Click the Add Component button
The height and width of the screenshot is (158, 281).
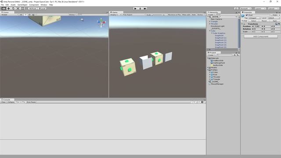tap(261, 36)
